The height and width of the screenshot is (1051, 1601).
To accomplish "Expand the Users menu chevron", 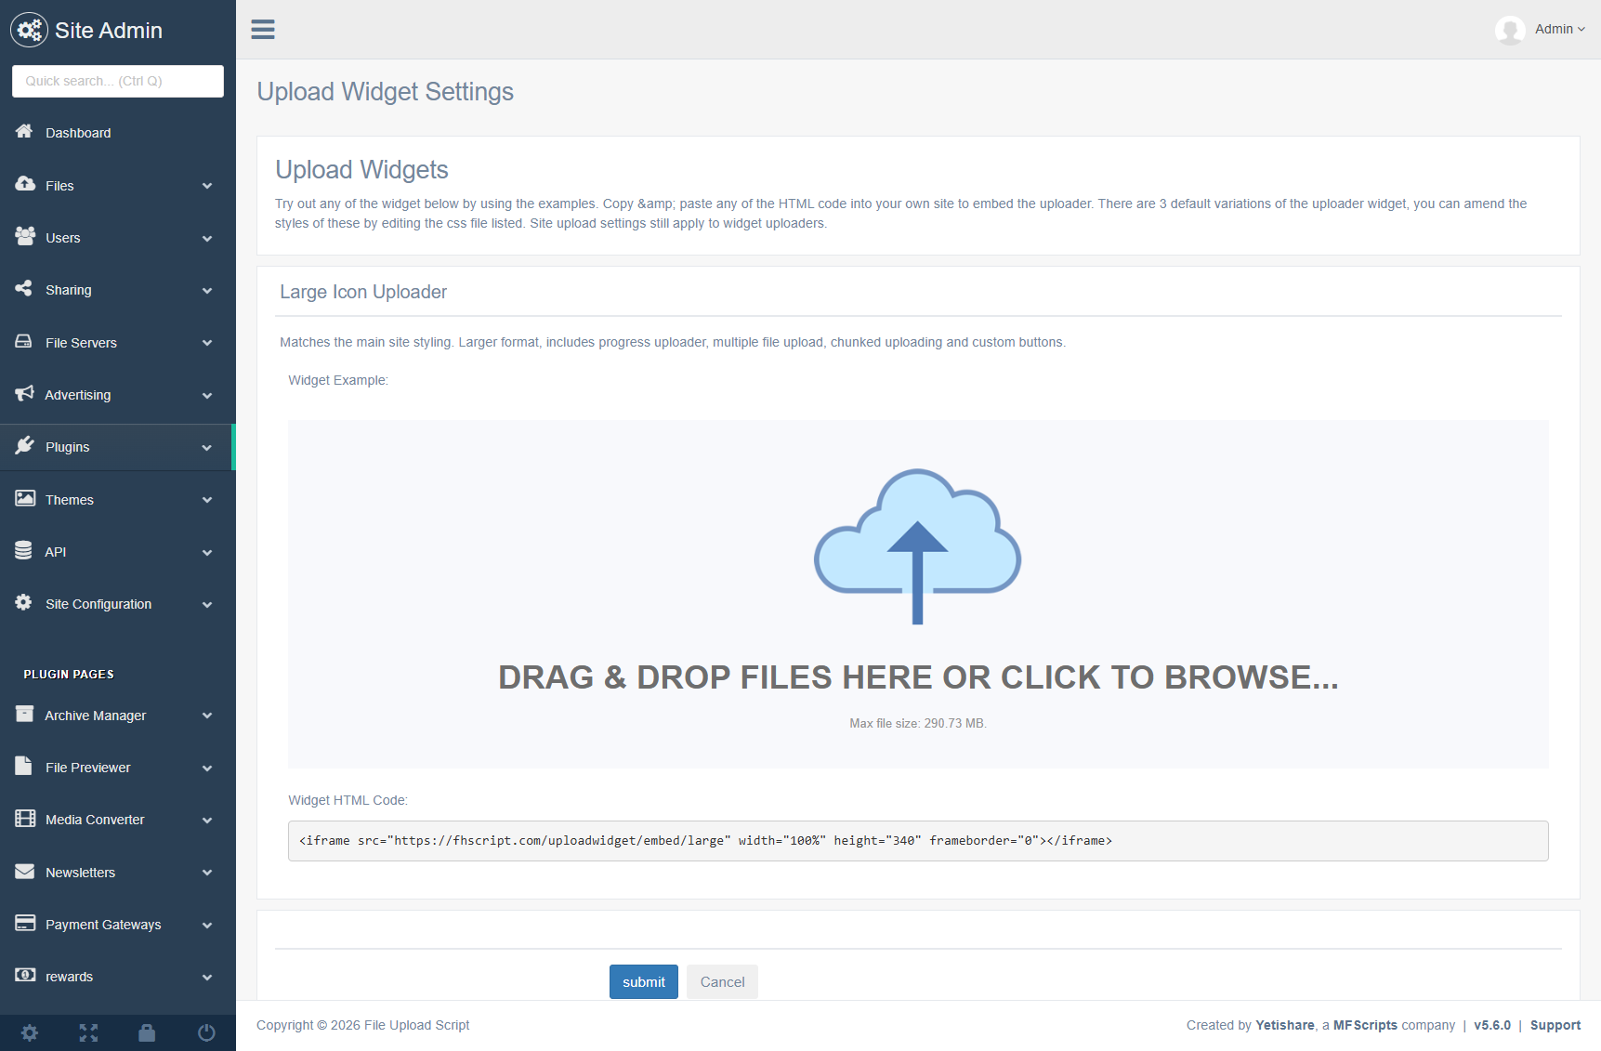I will click(x=207, y=239).
